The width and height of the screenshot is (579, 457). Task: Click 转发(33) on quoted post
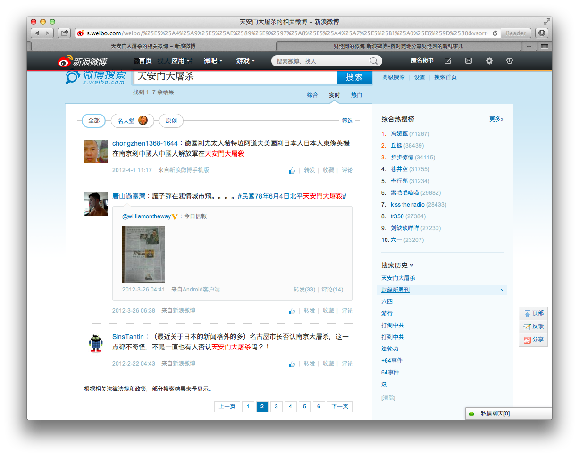pos(304,290)
